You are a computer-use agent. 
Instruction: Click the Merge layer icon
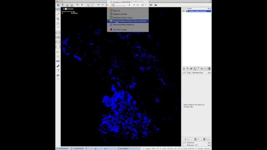(x=202, y=68)
